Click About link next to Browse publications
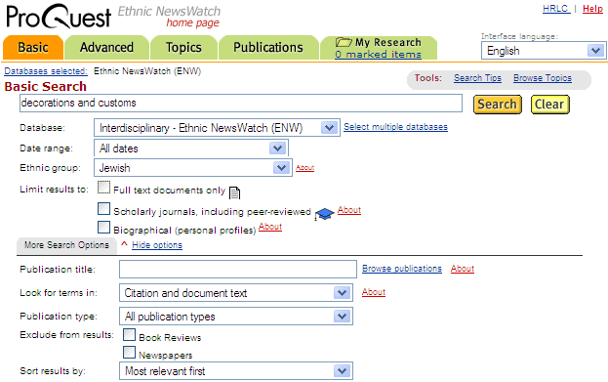The image size is (608, 382). tap(463, 269)
